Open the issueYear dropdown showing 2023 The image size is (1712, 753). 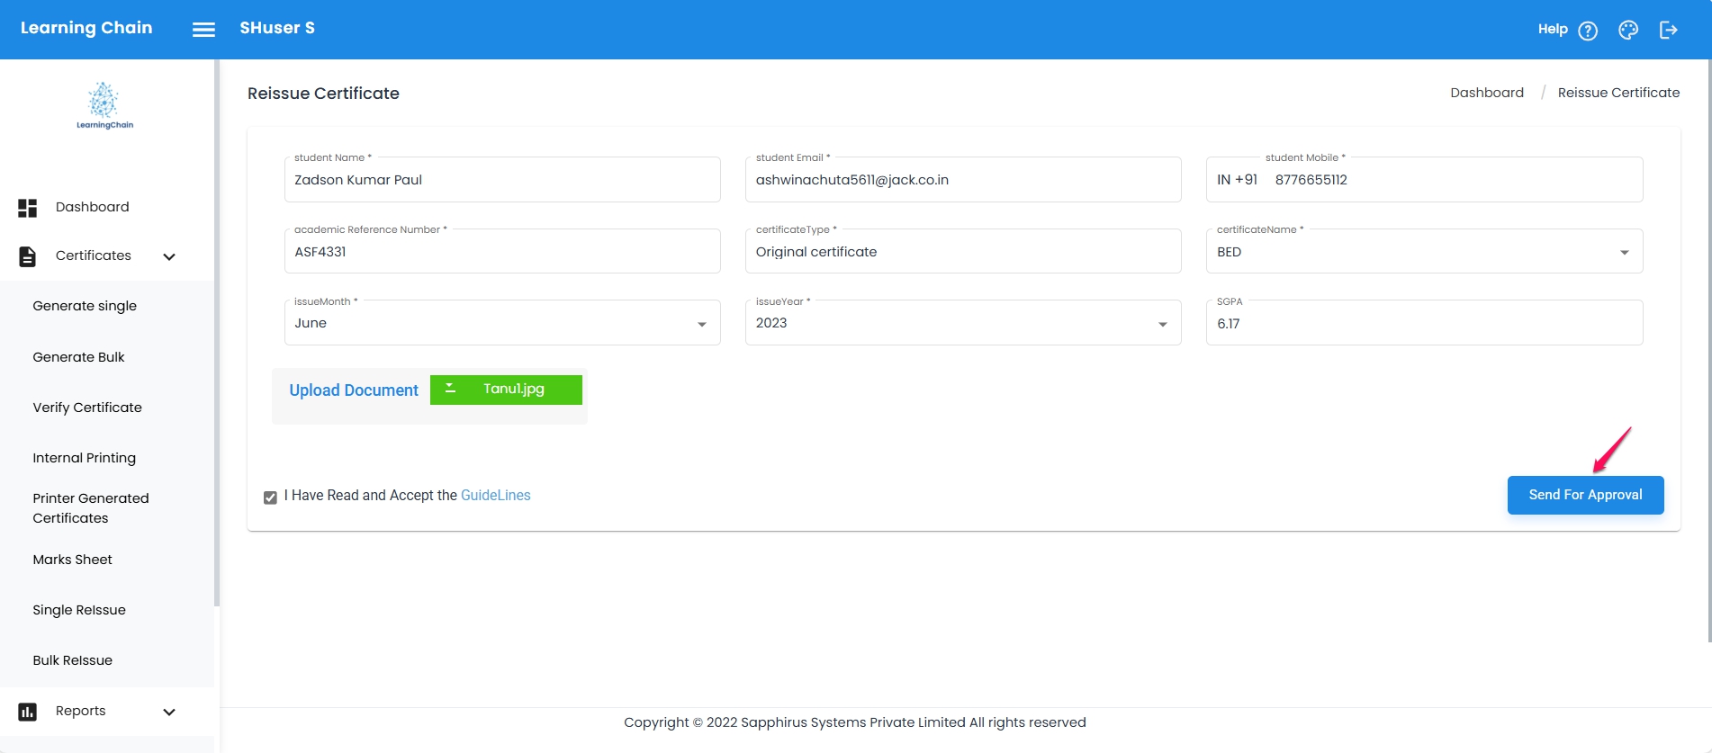coord(962,324)
